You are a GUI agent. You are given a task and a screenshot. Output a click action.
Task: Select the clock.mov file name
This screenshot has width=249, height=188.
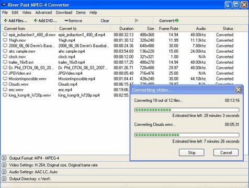tap(17, 57)
